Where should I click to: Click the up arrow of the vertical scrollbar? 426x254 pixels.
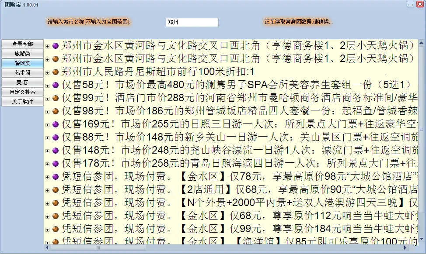click(421, 42)
